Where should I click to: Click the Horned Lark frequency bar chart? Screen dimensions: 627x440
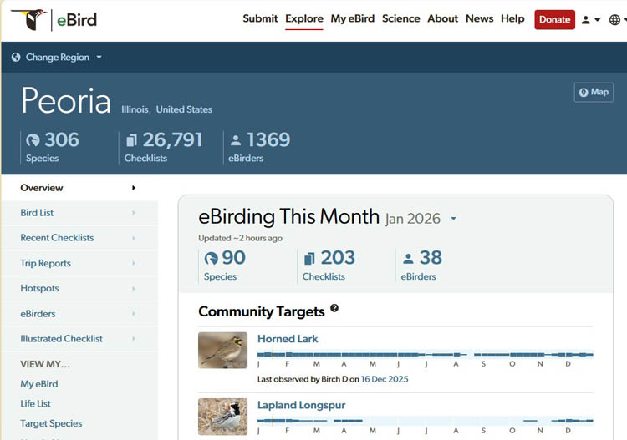(425, 355)
